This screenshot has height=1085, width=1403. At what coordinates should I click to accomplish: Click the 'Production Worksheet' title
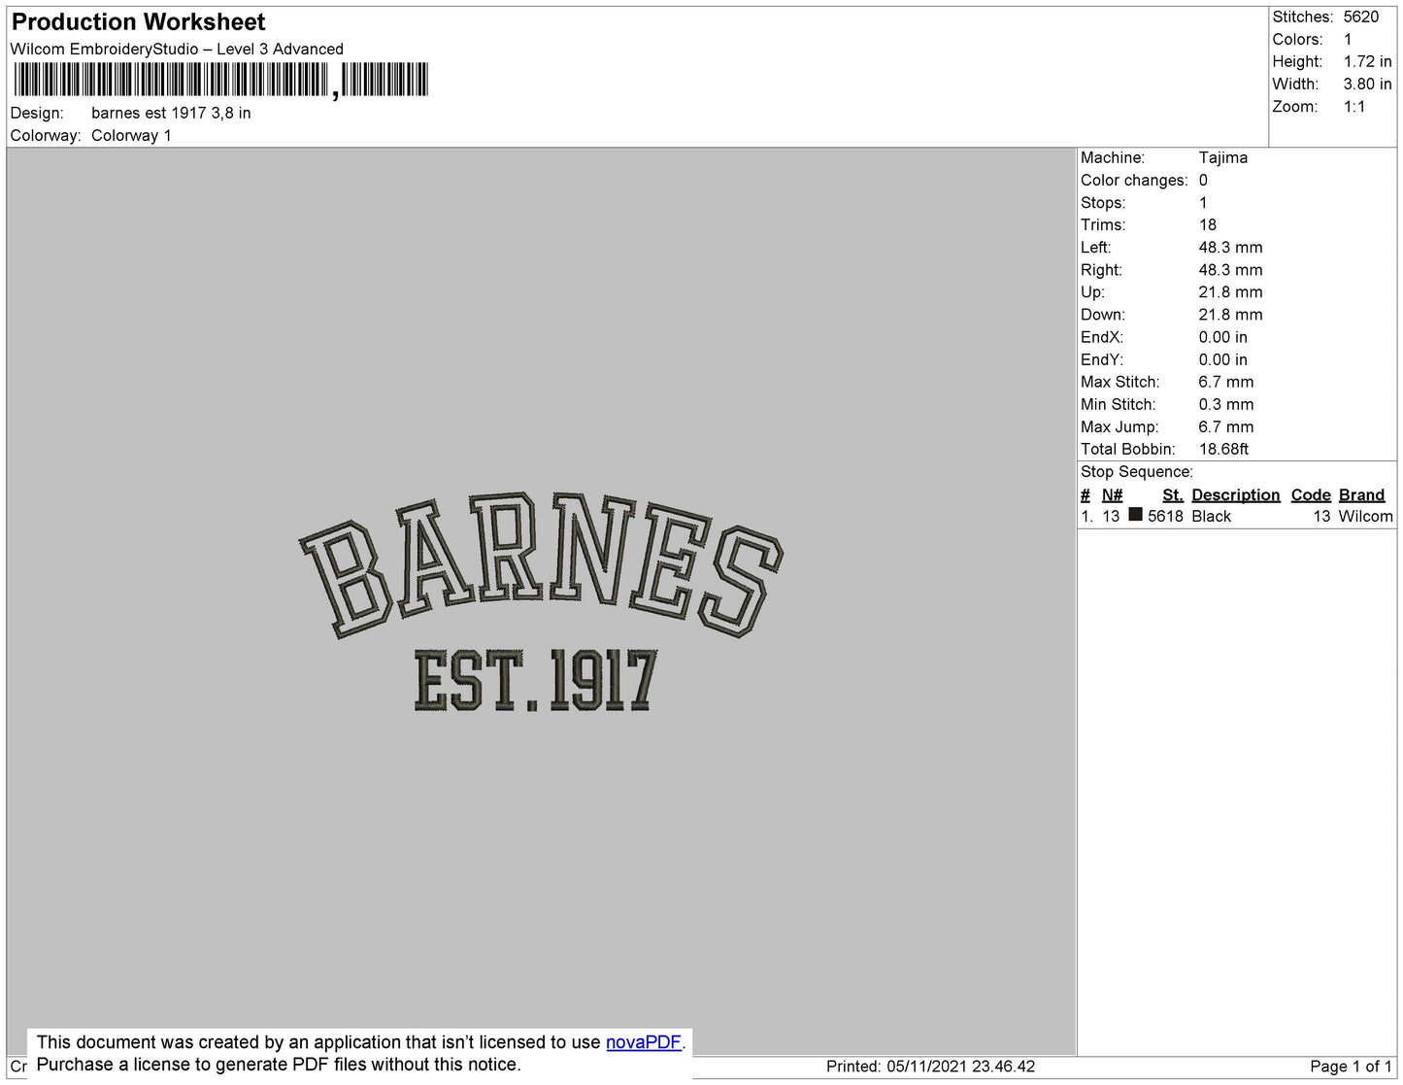(x=138, y=21)
